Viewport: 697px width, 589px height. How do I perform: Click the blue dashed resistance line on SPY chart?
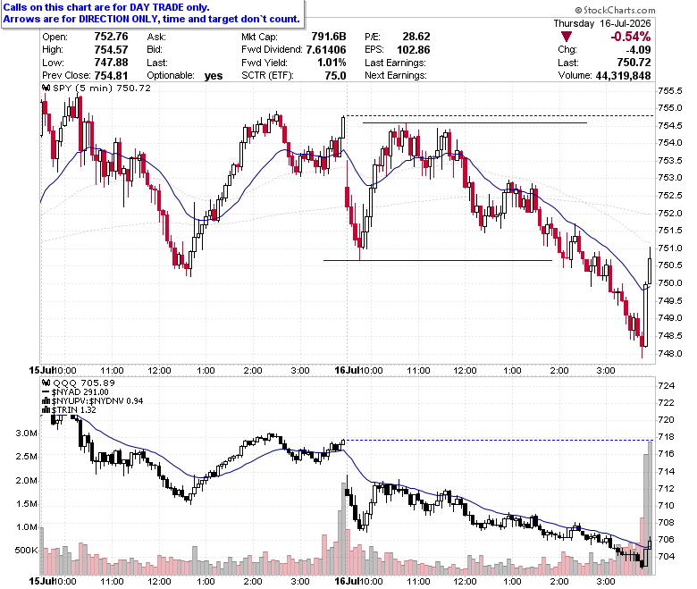(x=500, y=115)
